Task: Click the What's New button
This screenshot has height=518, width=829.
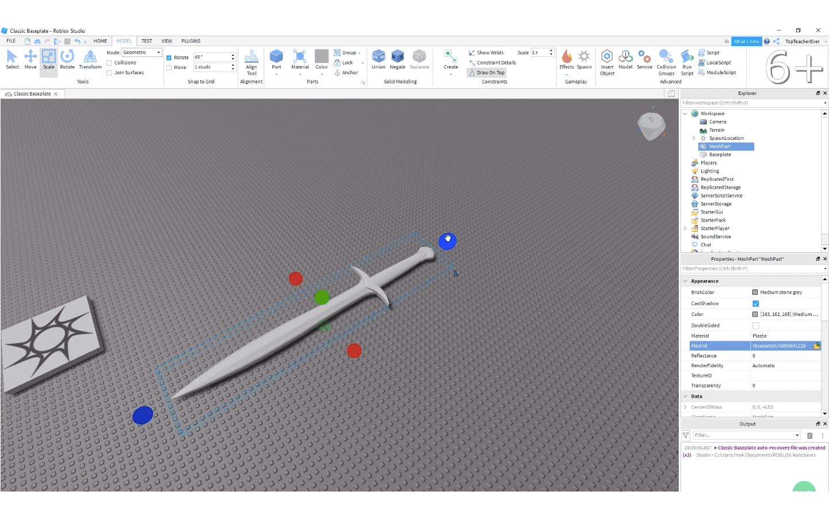Action: click(x=746, y=41)
